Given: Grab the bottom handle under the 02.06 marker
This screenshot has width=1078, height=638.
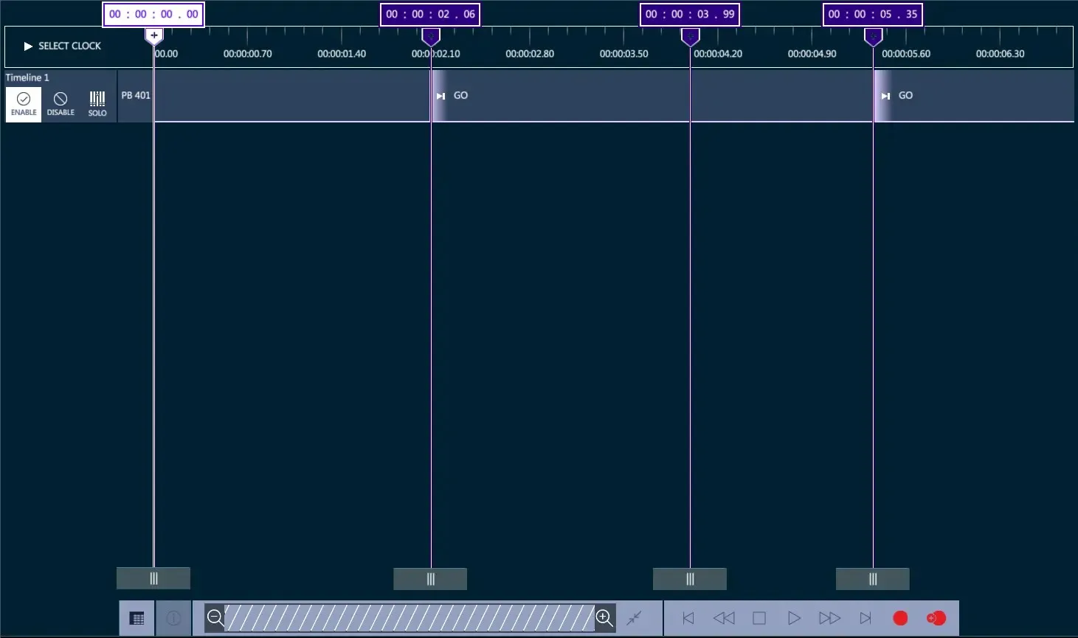Looking at the screenshot, I should (430, 579).
